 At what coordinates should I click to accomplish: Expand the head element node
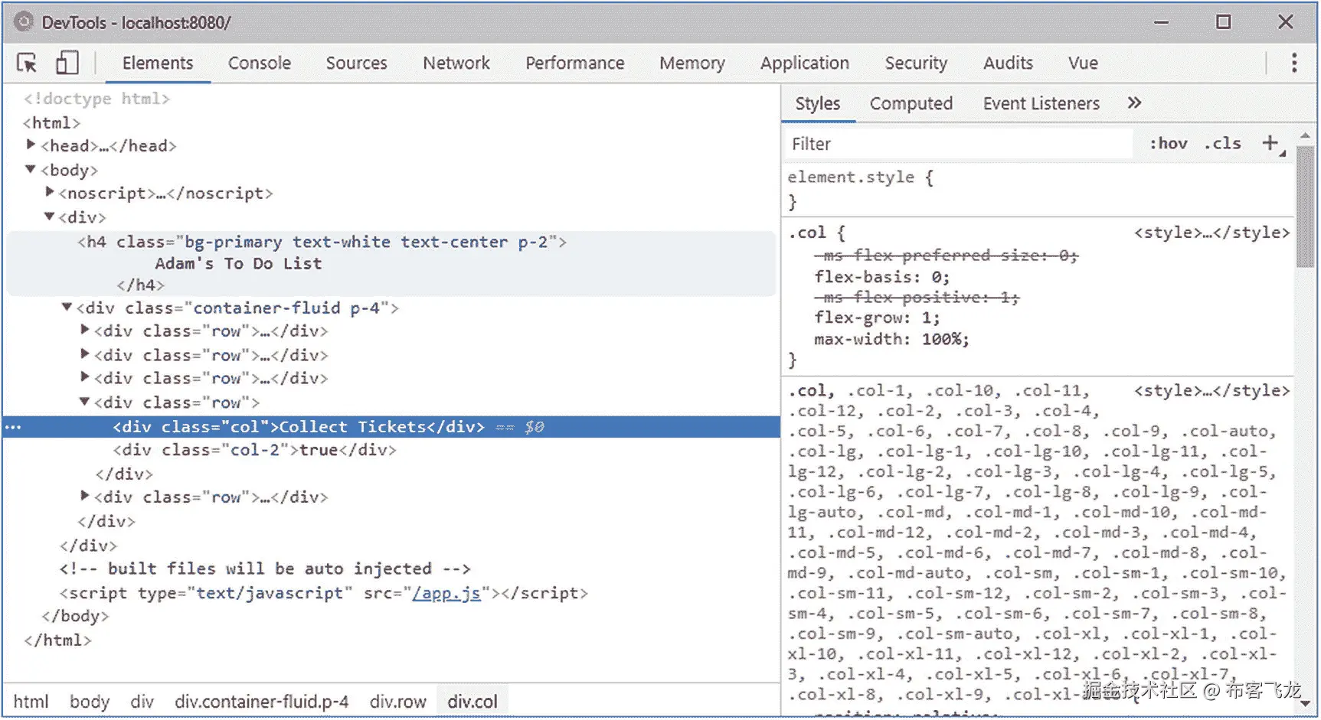pos(31,145)
